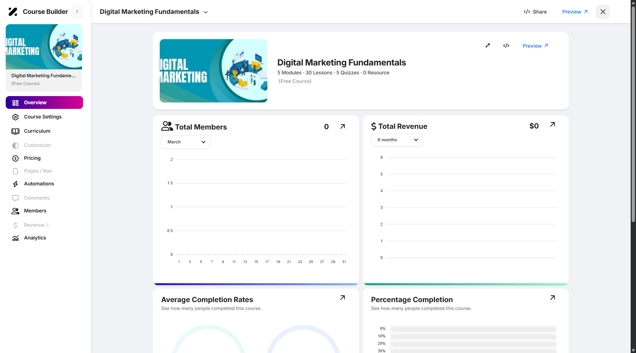This screenshot has width=636, height=353.
Task: Expand Total Revenue card with arrow icon
Action: click(x=553, y=124)
